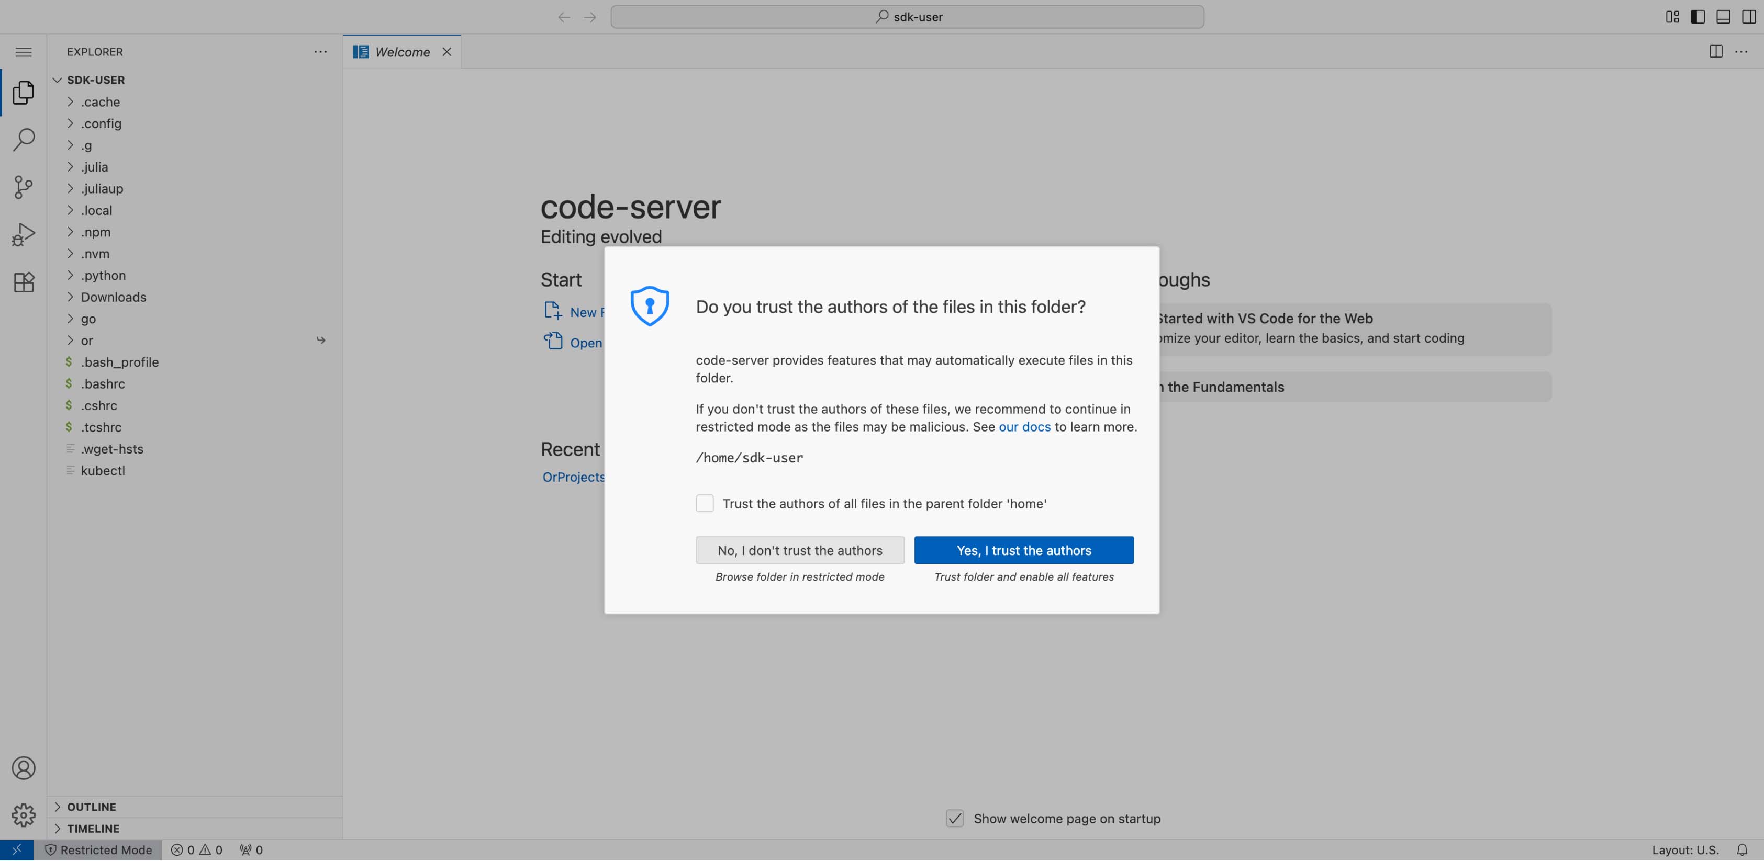
Task: Open editor More Actions menu
Action: 1741,52
